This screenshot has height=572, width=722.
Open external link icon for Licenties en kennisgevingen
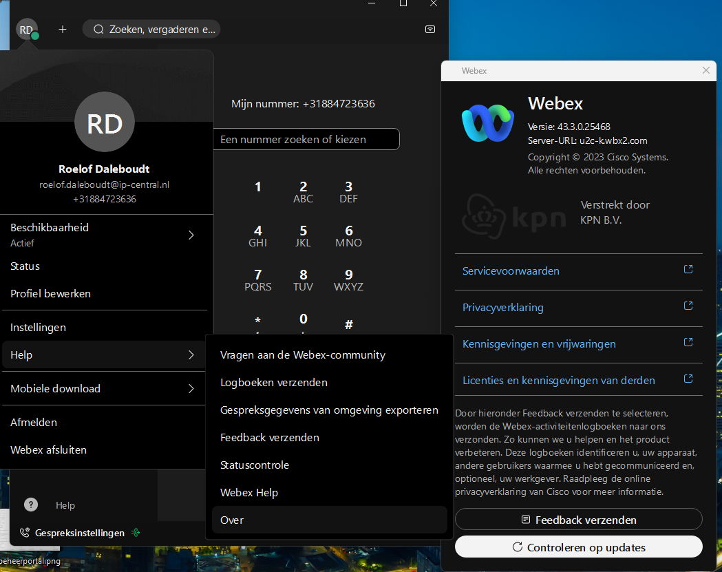coord(688,379)
